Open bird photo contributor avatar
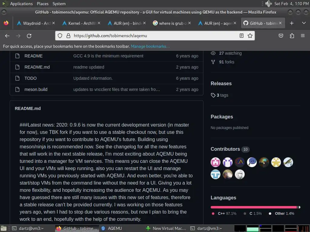 tap(288, 162)
